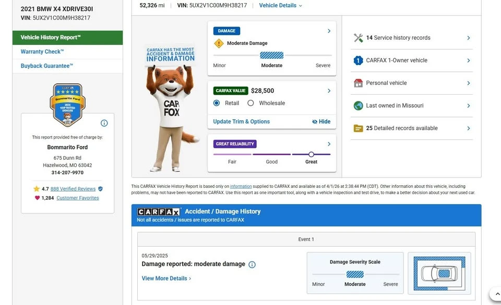
Task: Click the 2021 BMW X4 XDRIVE30I title
Action: point(57,9)
